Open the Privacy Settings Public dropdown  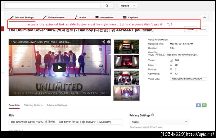[159, 122]
